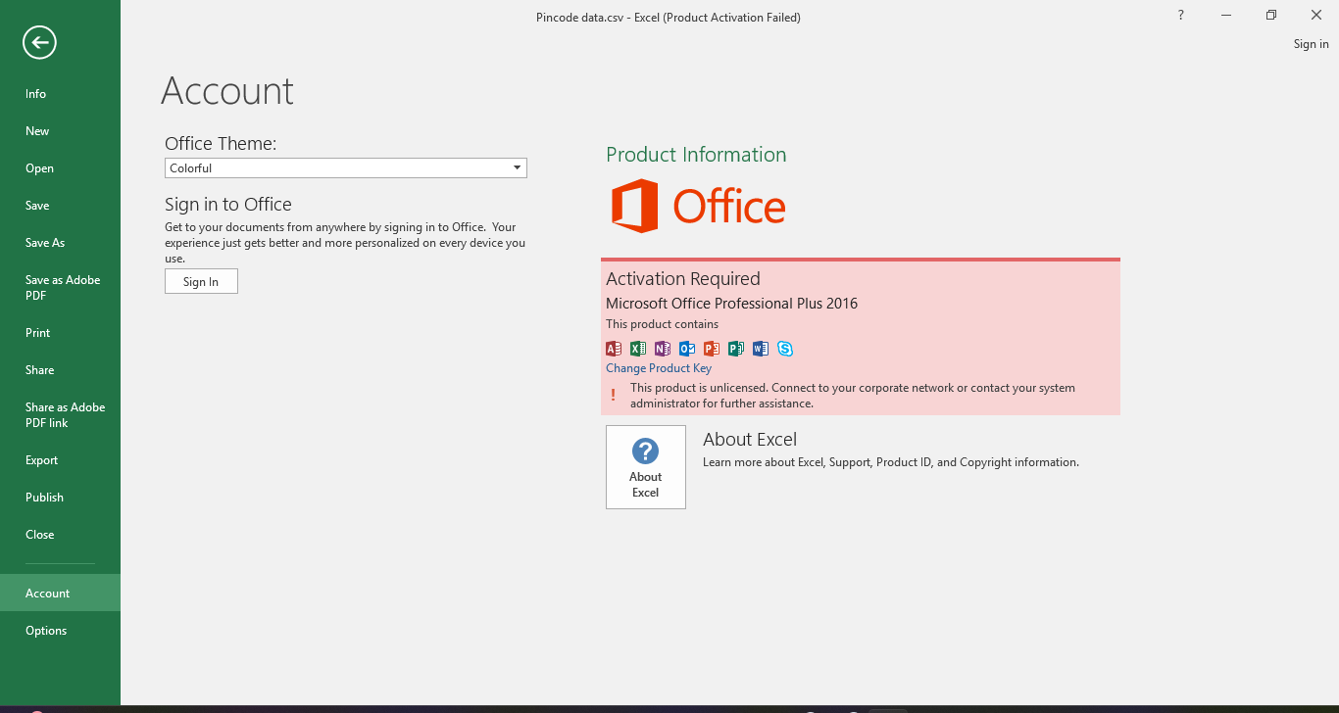Viewport: 1339px width, 713px height.
Task: Click Sign in at the top right corner
Action: point(1311,43)
